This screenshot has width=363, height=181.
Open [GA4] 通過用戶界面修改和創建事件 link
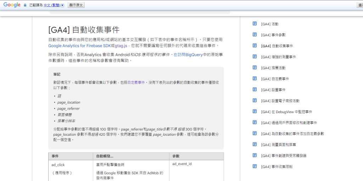tap(289, 123)
